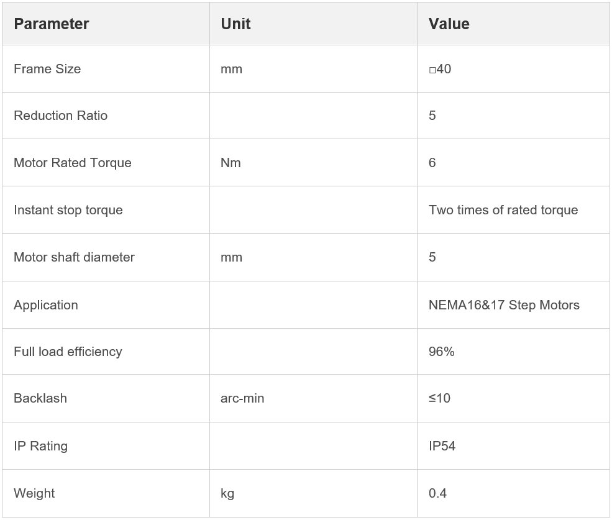Click the Reduction Ratio value 5
The image size is (612, 520).
(x=432, y=116)
